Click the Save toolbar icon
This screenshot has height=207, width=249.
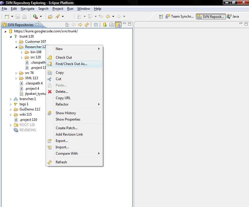point(18,16)
